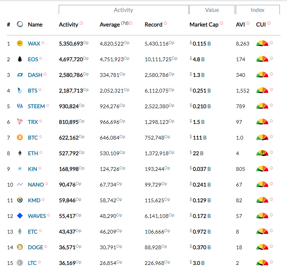
Task: Click the info icon beside Activity header
Action: click(x=81, y=23)
